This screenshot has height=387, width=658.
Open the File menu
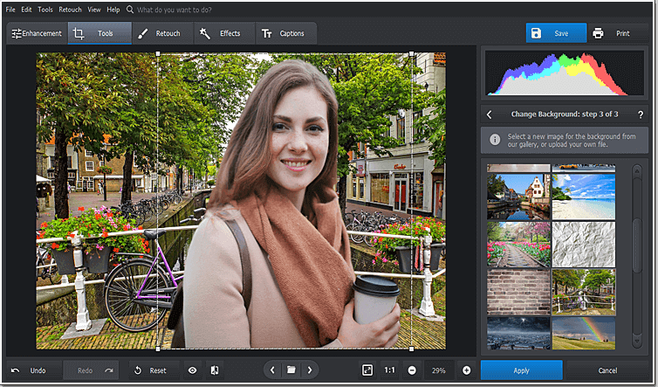pos(10,9)
